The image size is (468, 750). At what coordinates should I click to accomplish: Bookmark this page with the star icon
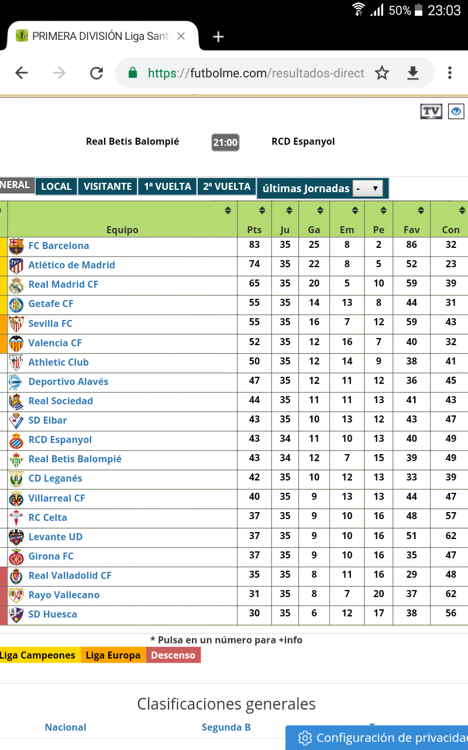pos(382,73)
